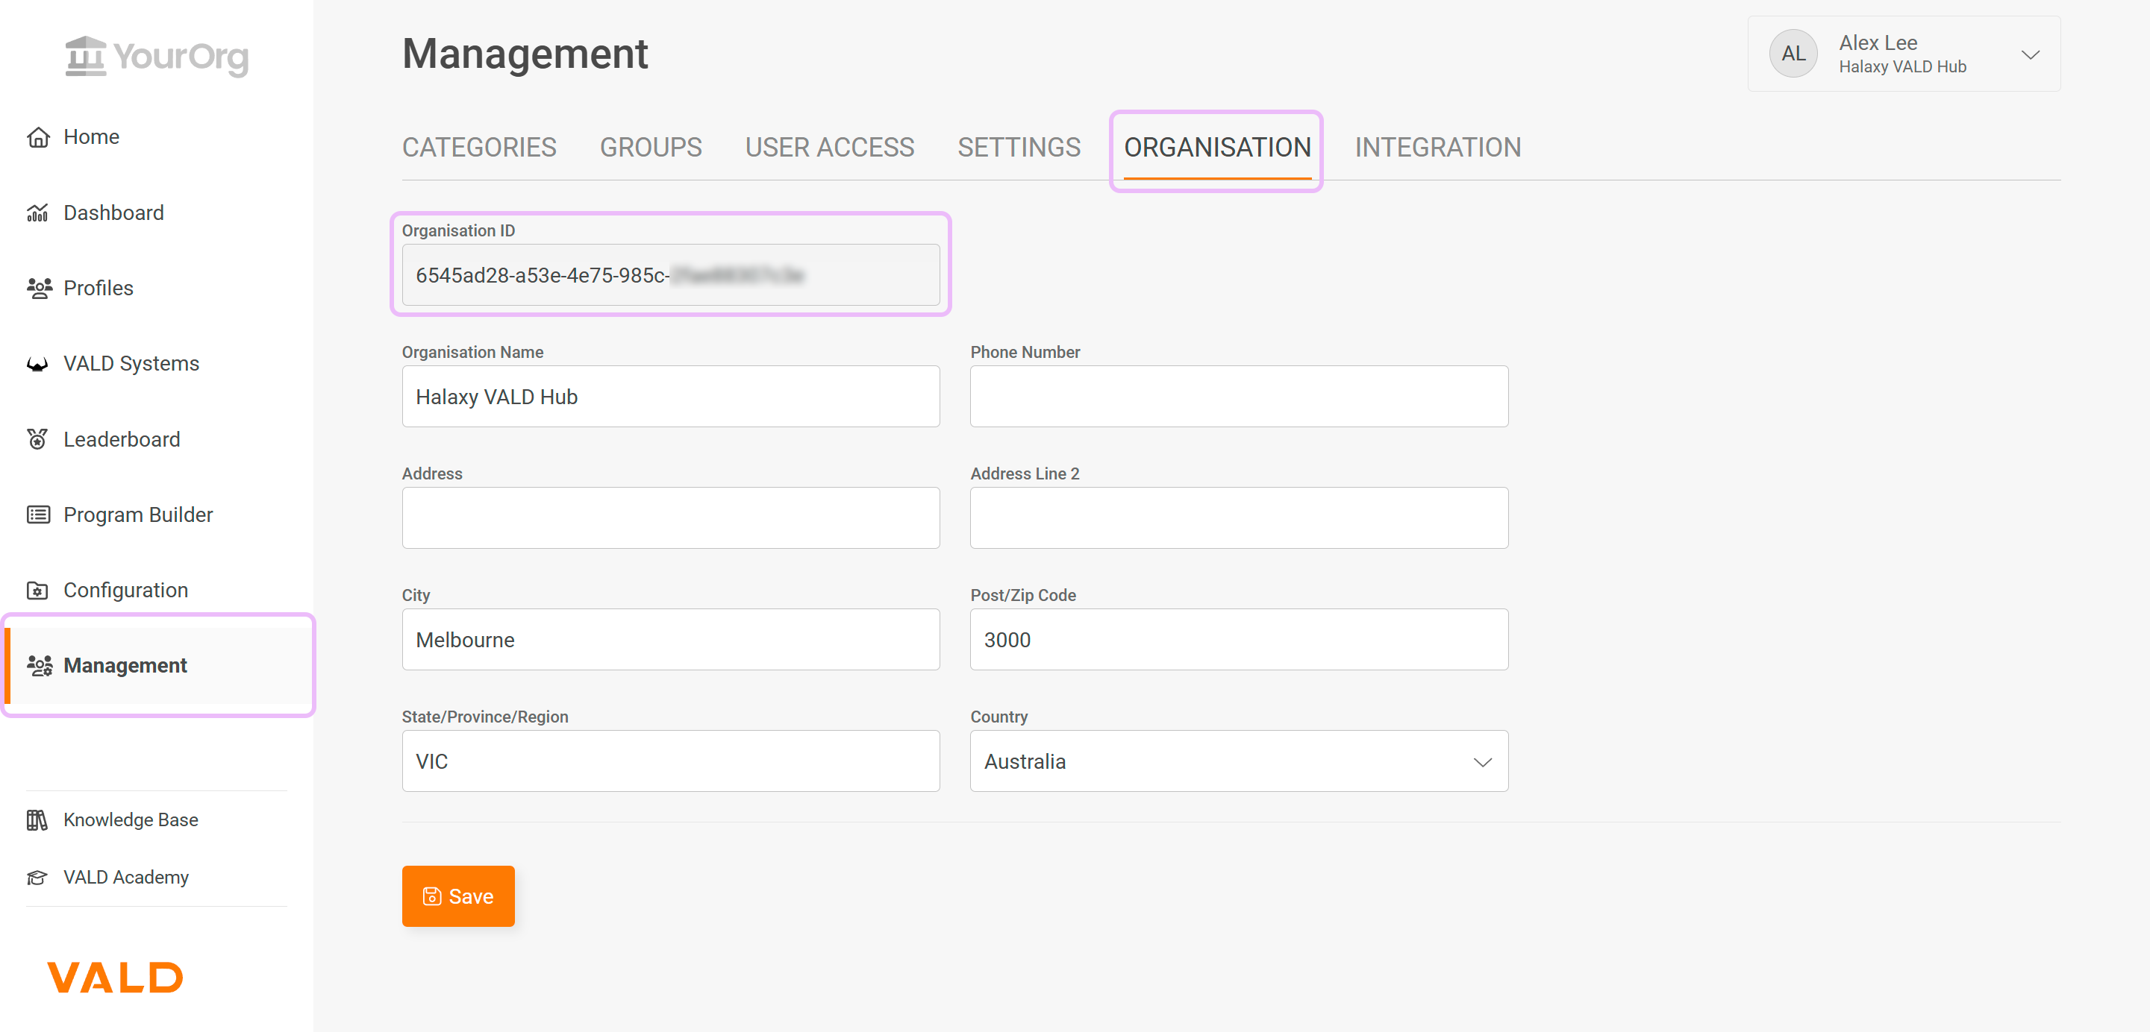Open the Country dropdown
This screenshot has width=2150, height=1032.
1239,761
